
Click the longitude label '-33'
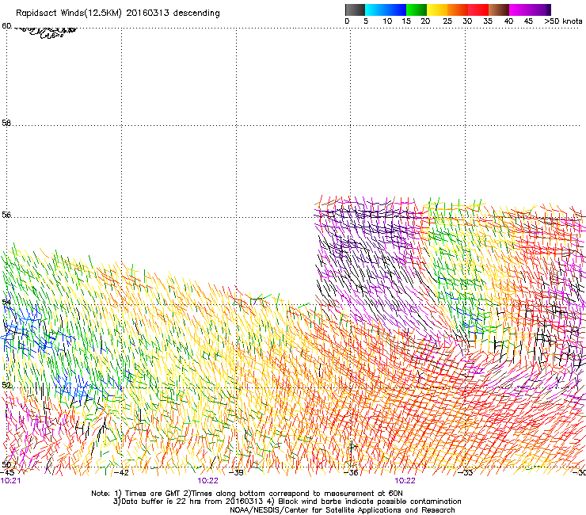[x=466, y=472]
